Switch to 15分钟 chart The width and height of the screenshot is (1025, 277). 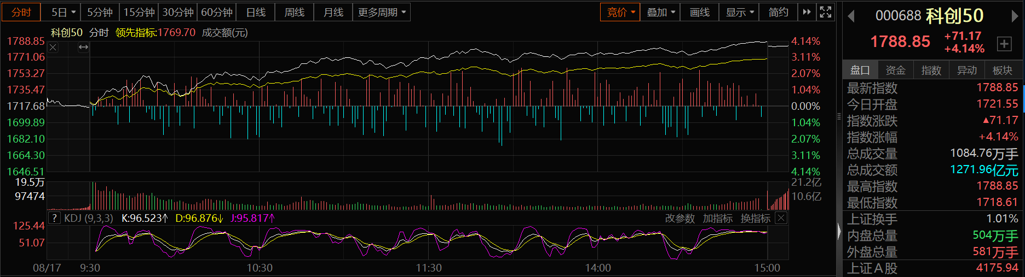point(139,12)
